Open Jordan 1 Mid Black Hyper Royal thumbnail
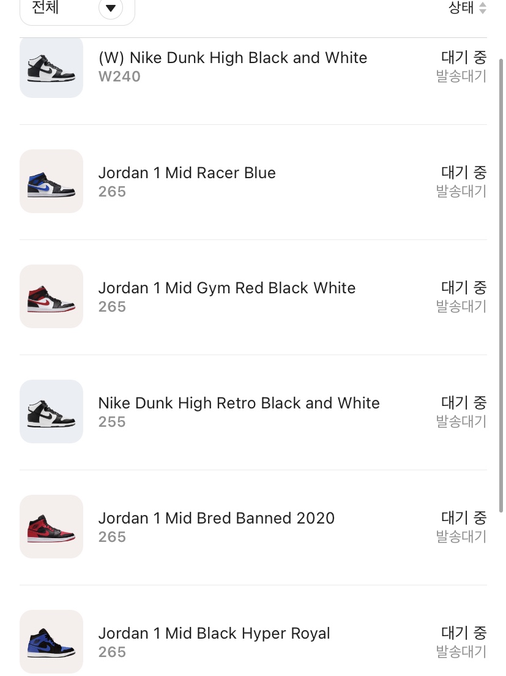Viewport: 506px width, 676px height. tap(51, 642)
